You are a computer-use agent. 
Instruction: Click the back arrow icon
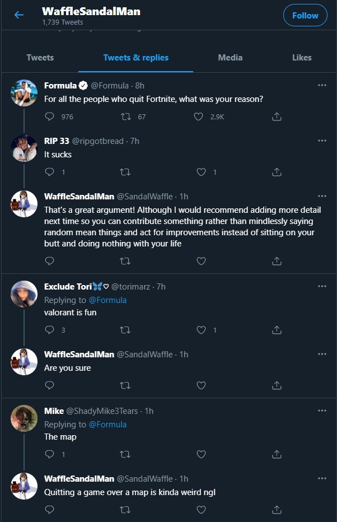19,15
